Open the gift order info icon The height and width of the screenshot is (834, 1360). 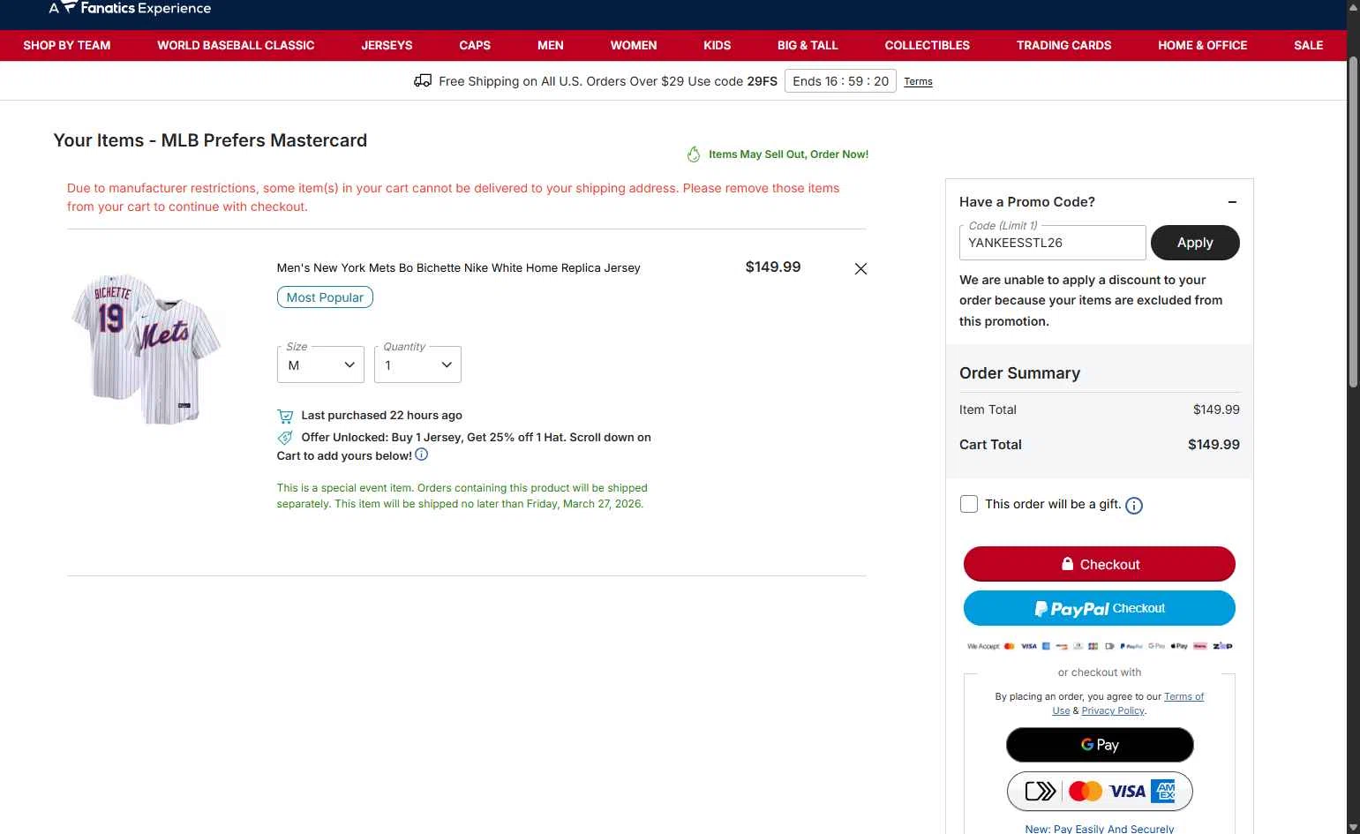tap(1134, 506)
